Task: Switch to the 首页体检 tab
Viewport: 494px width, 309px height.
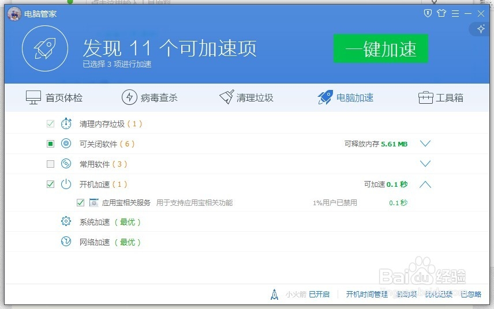Action: [54, 97]
